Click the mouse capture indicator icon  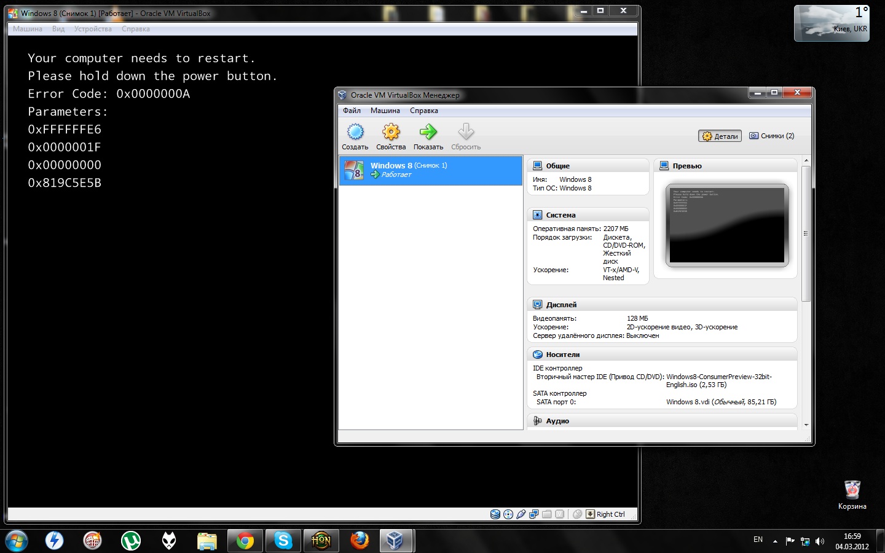pos(577,514)
